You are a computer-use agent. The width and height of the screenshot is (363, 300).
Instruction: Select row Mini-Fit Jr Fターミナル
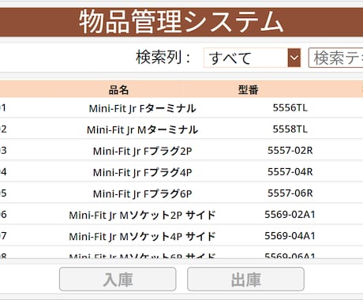[x=181, y=108]
